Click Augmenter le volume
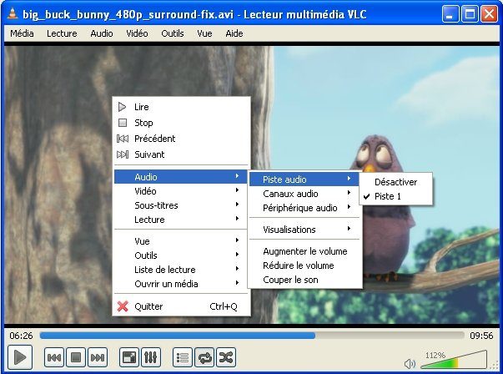 click(x=304, y=251)
